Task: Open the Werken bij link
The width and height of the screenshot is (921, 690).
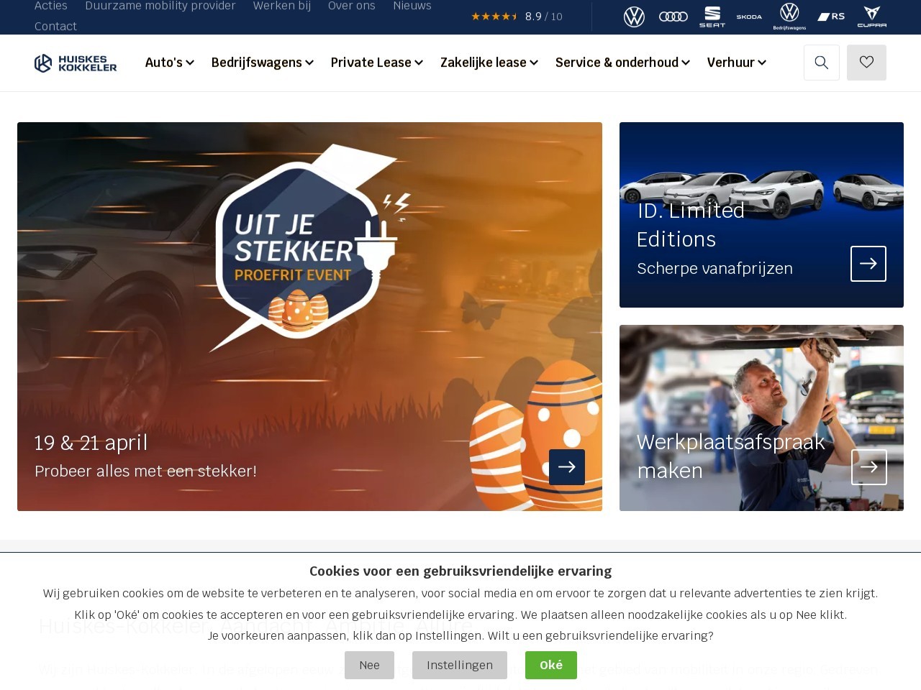Action: click(282, 6)
